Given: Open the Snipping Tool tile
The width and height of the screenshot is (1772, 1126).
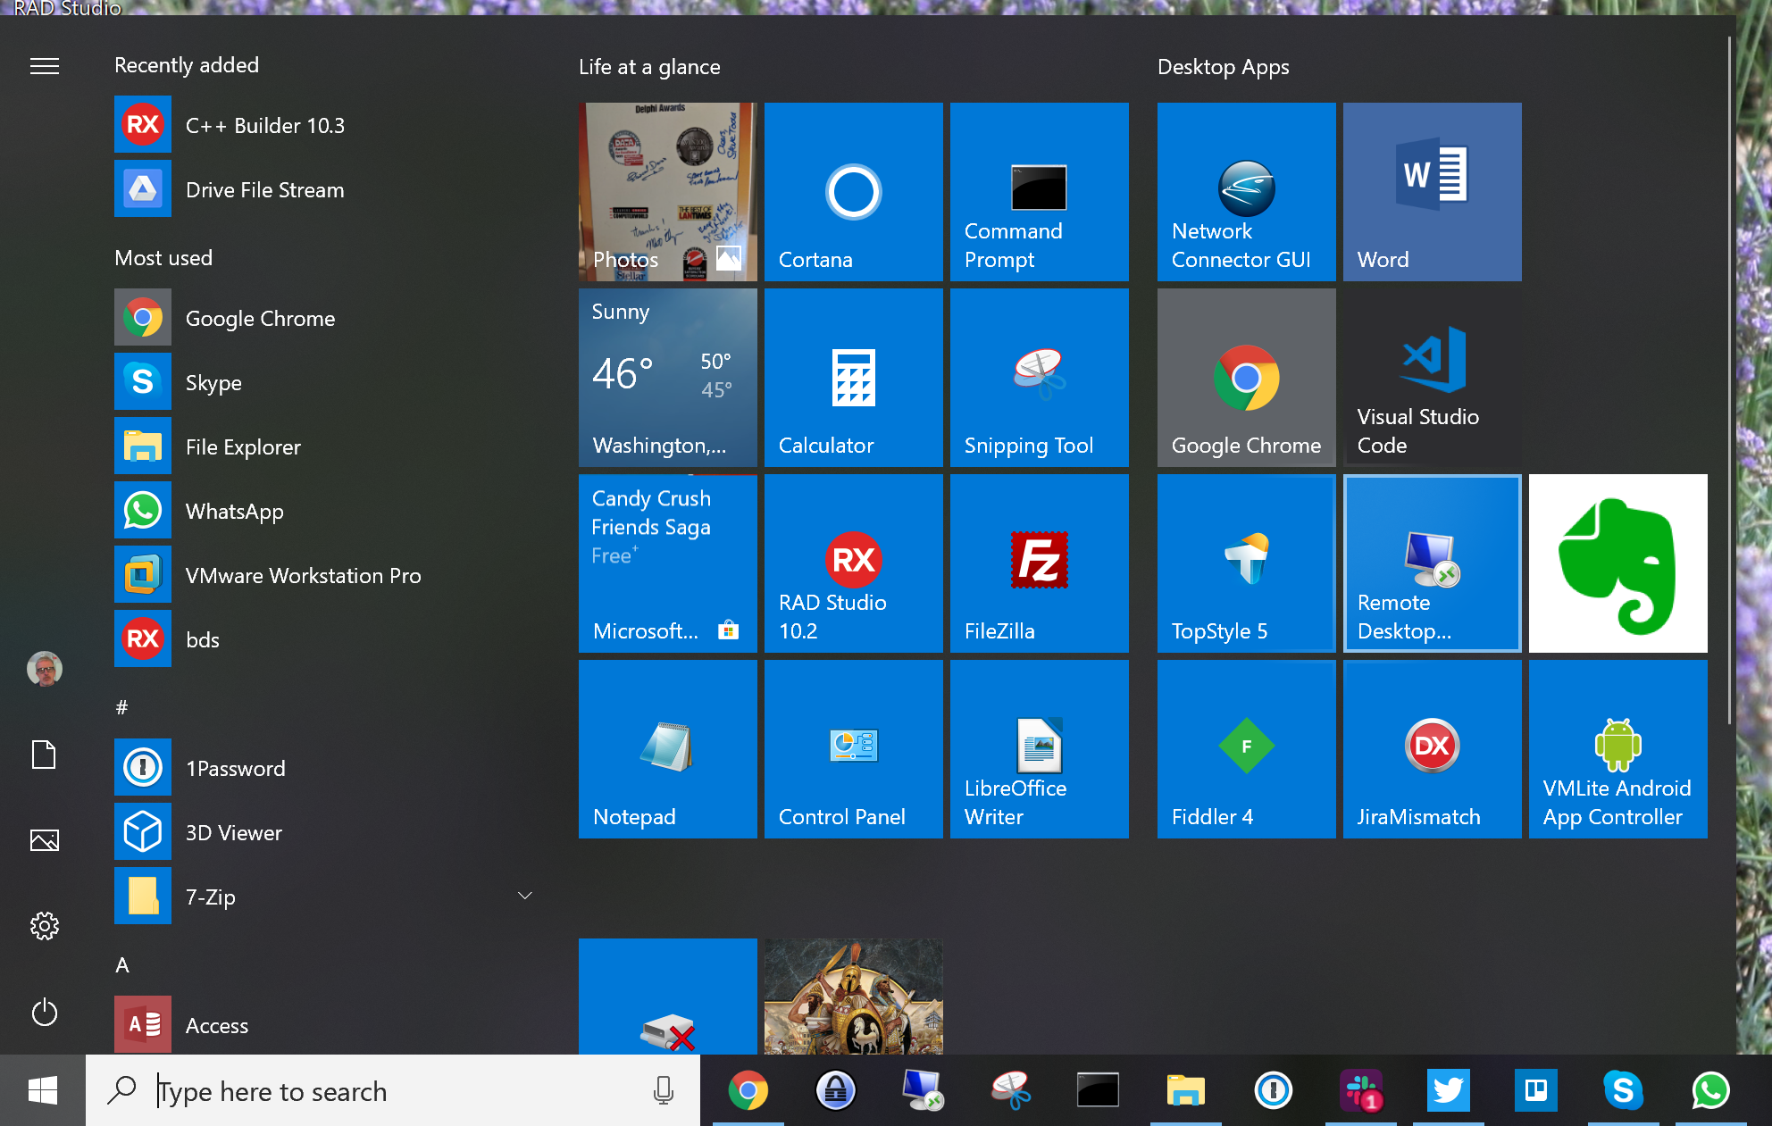Looking at the screenshot, I should 1039,377.
